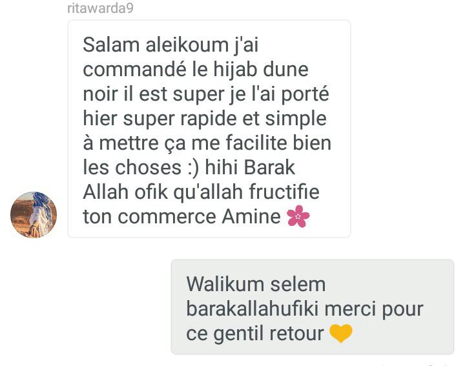Click the word "Barak" in received message

pyautogui.click(x=269, y=167)
